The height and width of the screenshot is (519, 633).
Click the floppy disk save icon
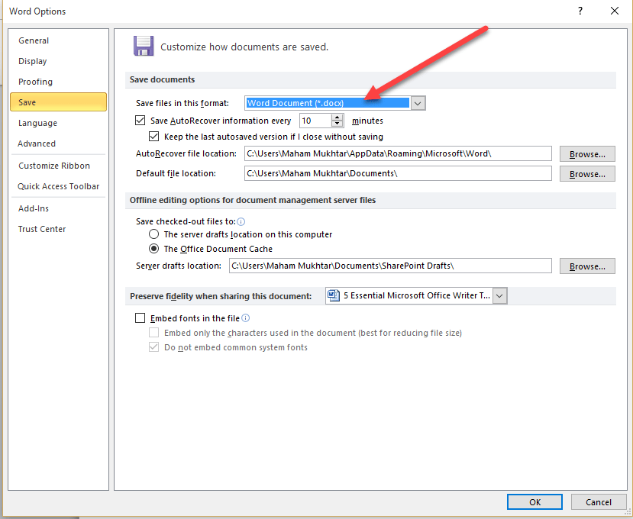point(144,46)
